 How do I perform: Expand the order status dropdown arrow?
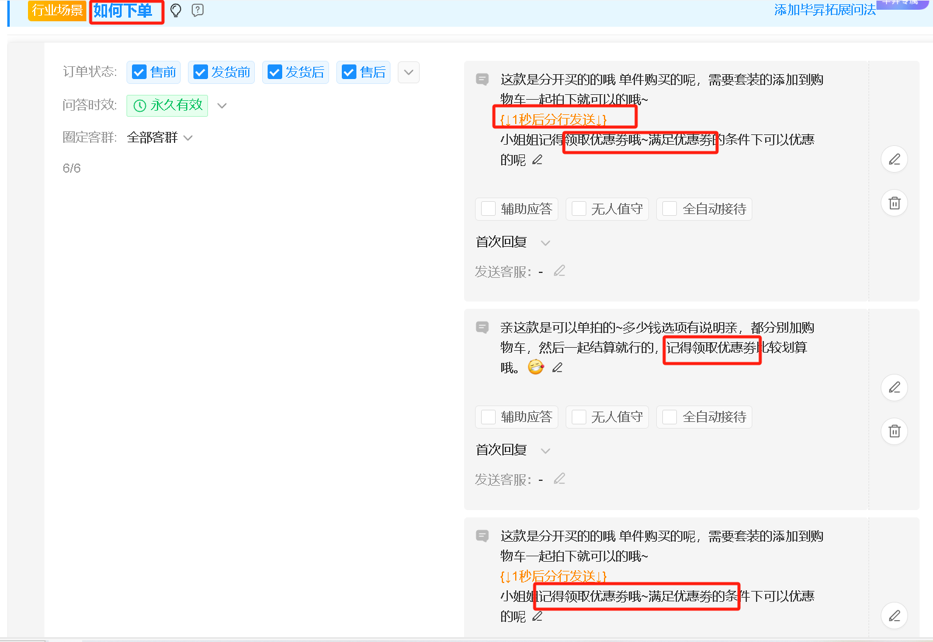click(409, 72)
